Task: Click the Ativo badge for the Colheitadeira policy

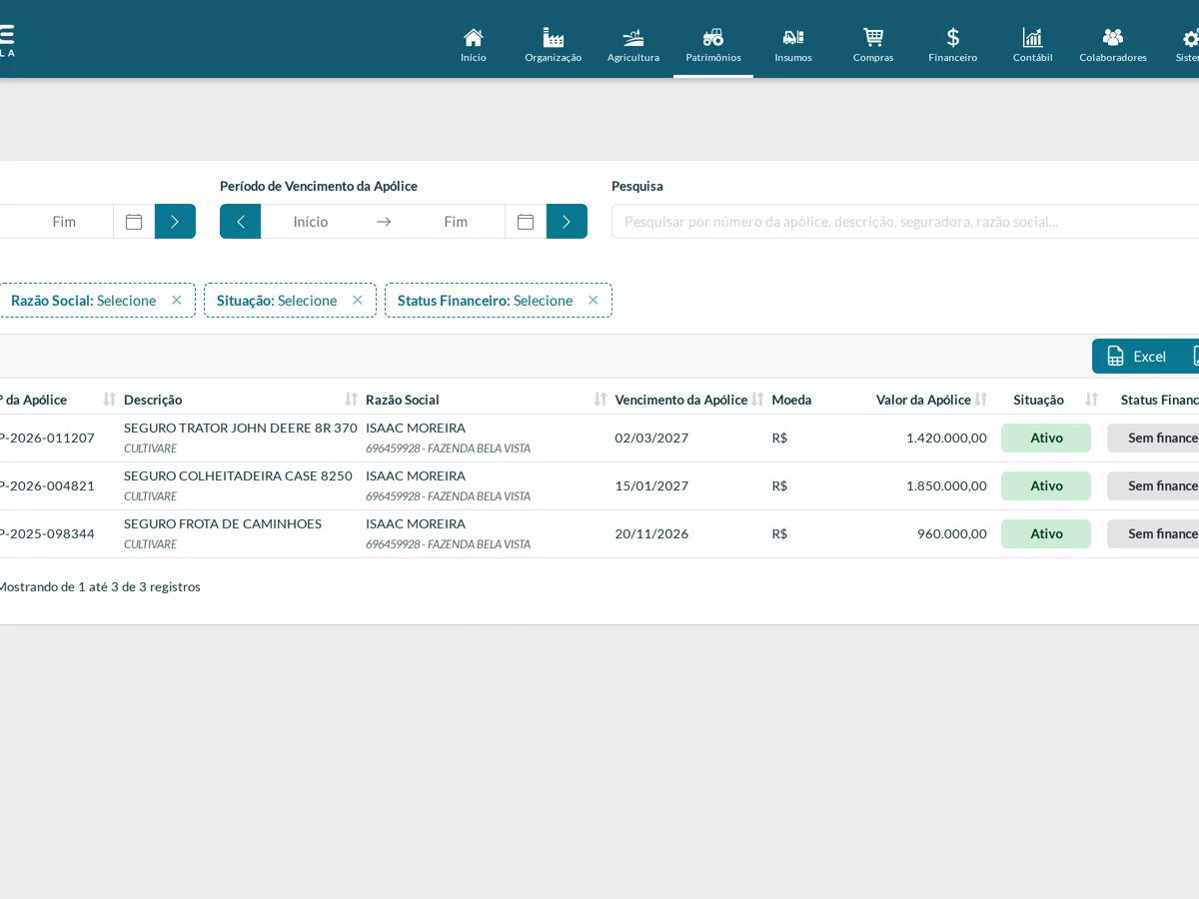Action: (1046, 485)
